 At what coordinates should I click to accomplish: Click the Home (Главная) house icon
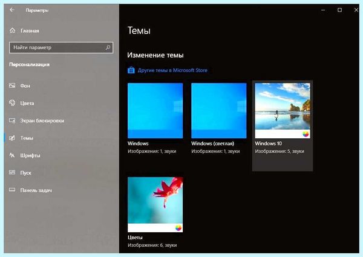coord(12,30)
